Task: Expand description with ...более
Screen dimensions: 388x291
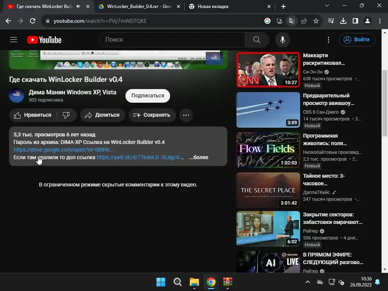Action: (199, 157)
